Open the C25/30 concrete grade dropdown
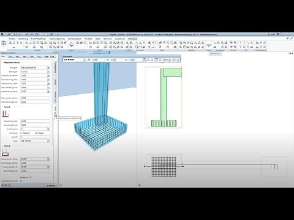 click(48, 71)
